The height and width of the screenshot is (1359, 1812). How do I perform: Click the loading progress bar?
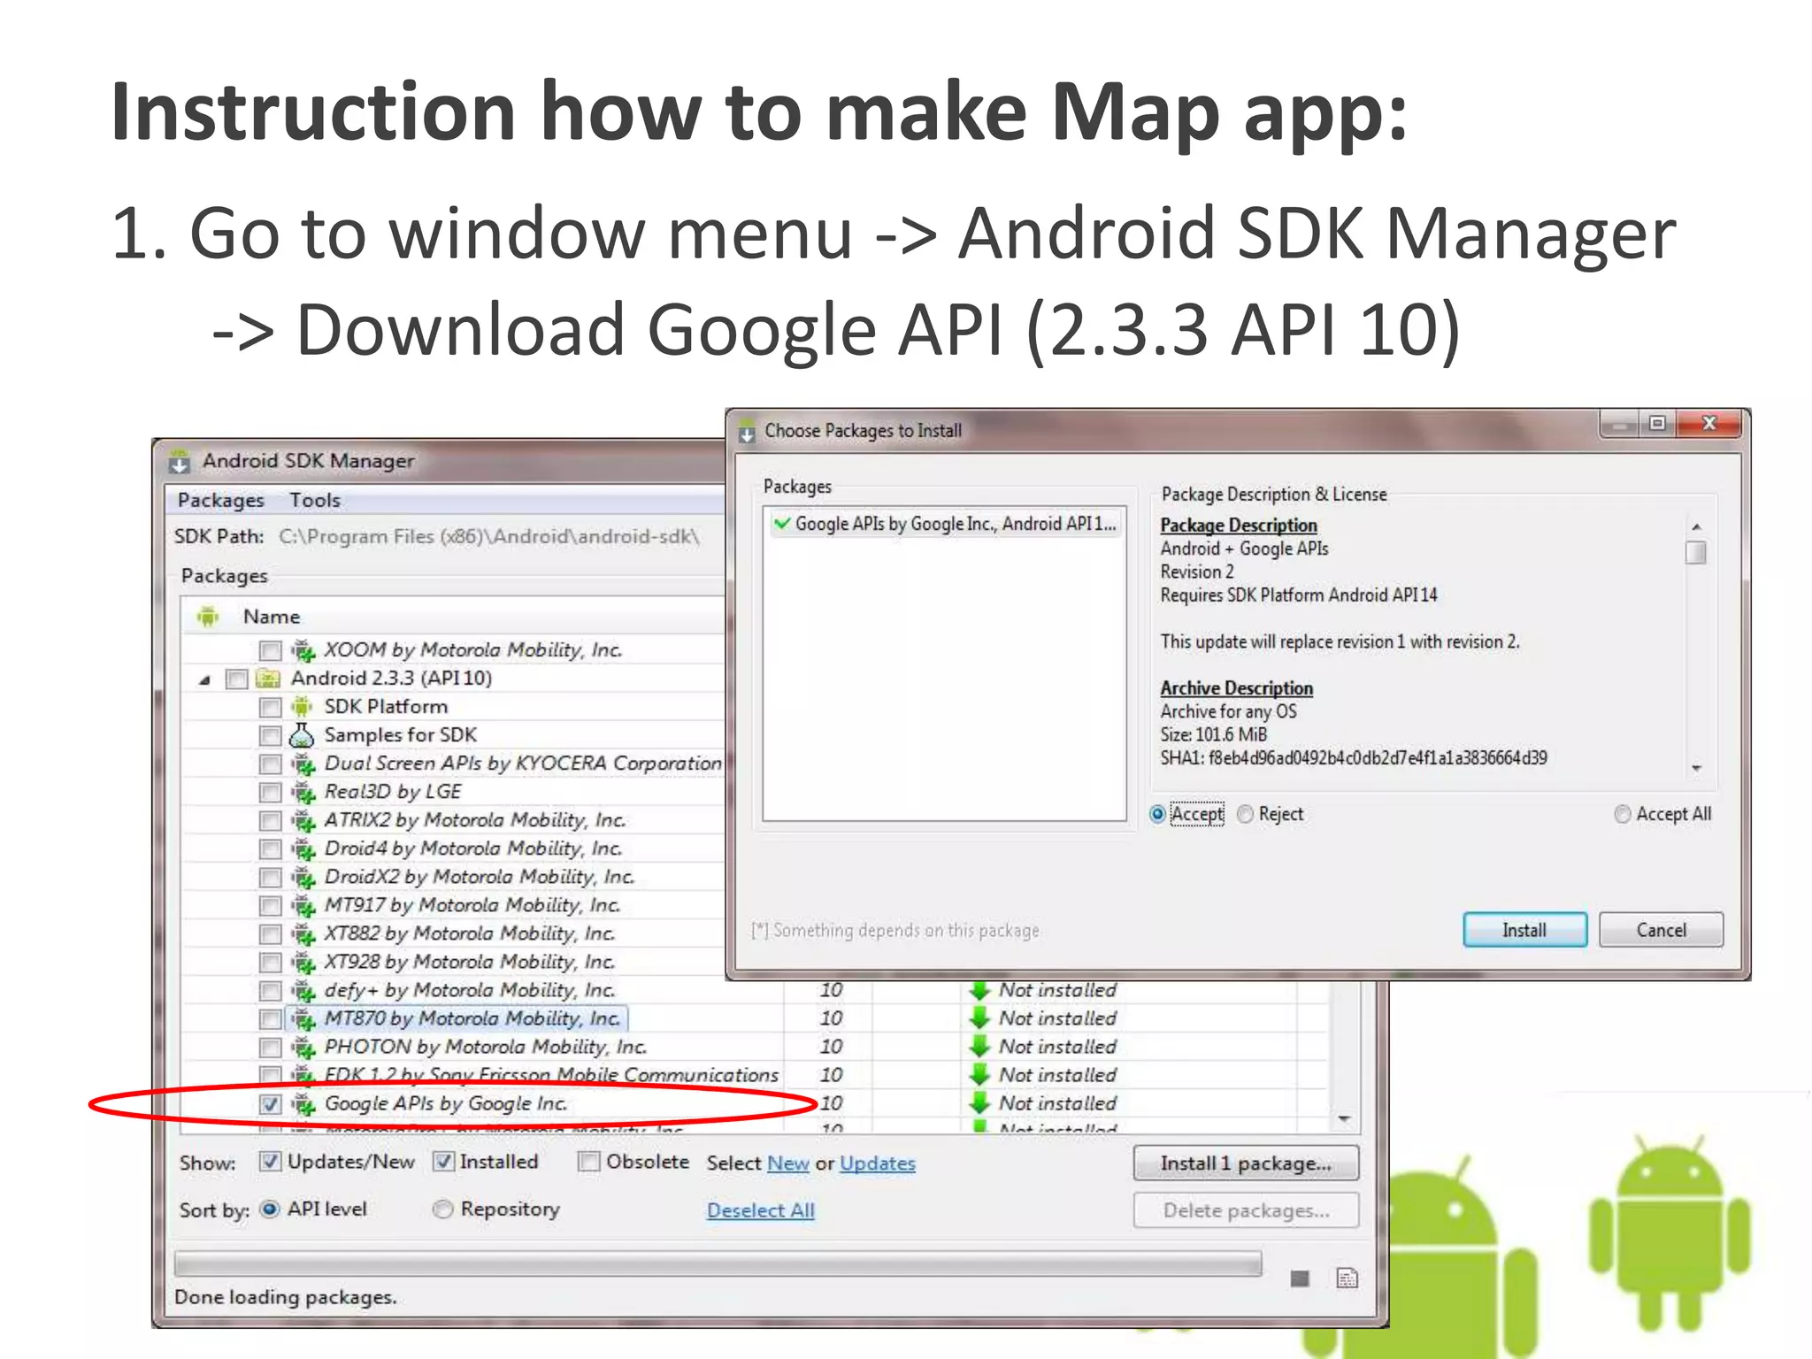718,1264
